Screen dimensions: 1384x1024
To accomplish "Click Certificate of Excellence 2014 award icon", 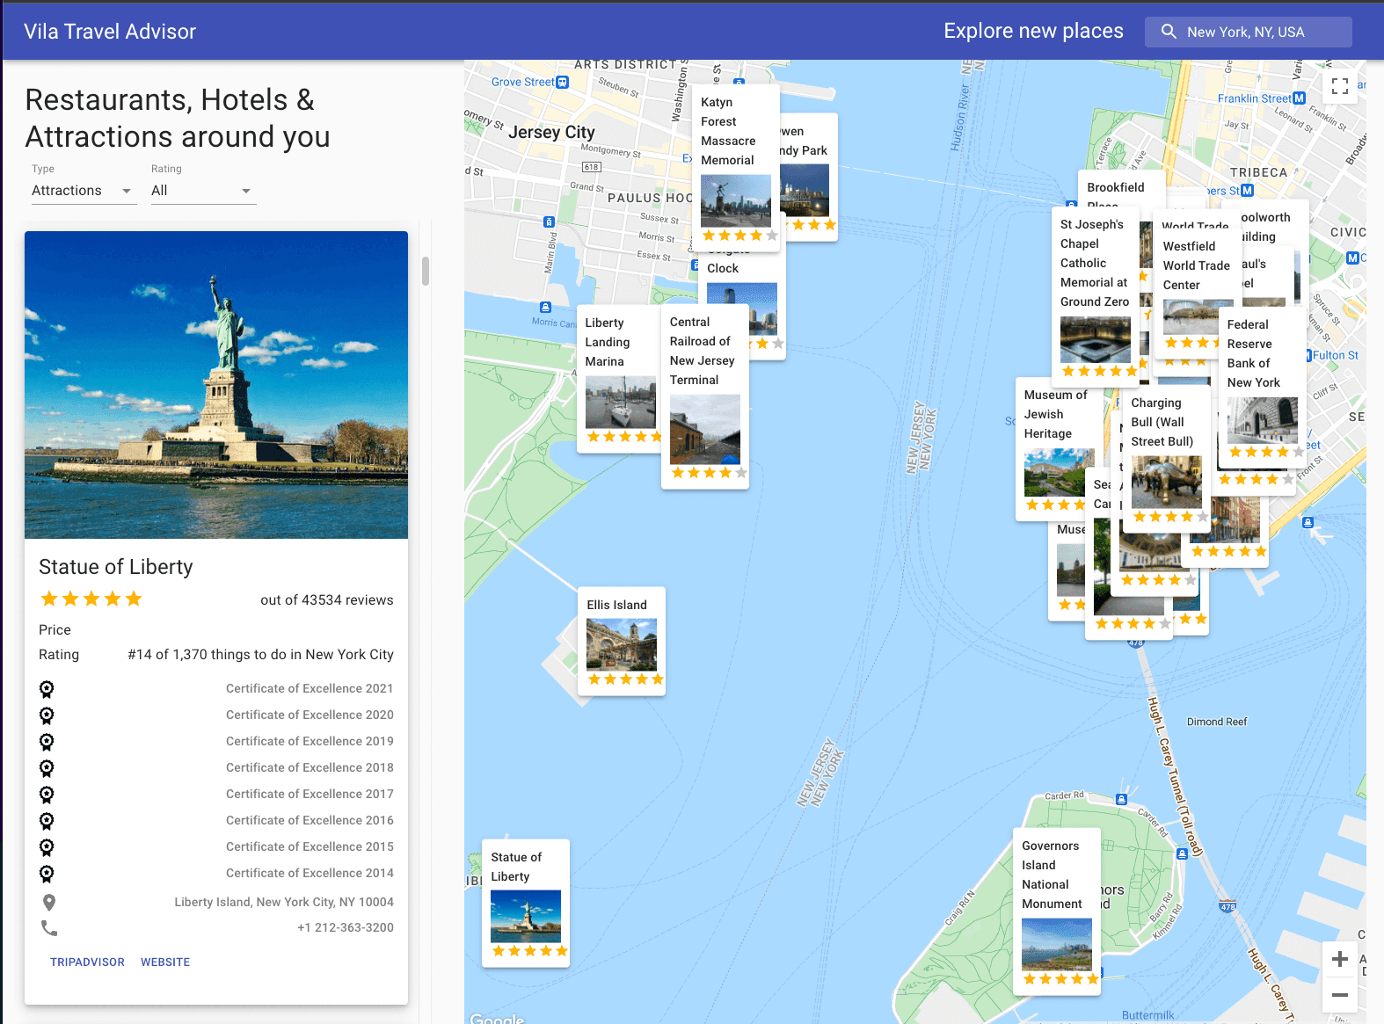I will coord(47,874).
